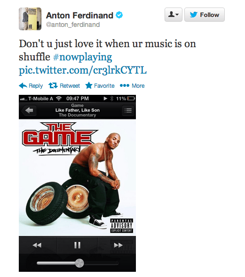245x277 pixels.
Task: Open the track list icon
Action: point(128,110)
